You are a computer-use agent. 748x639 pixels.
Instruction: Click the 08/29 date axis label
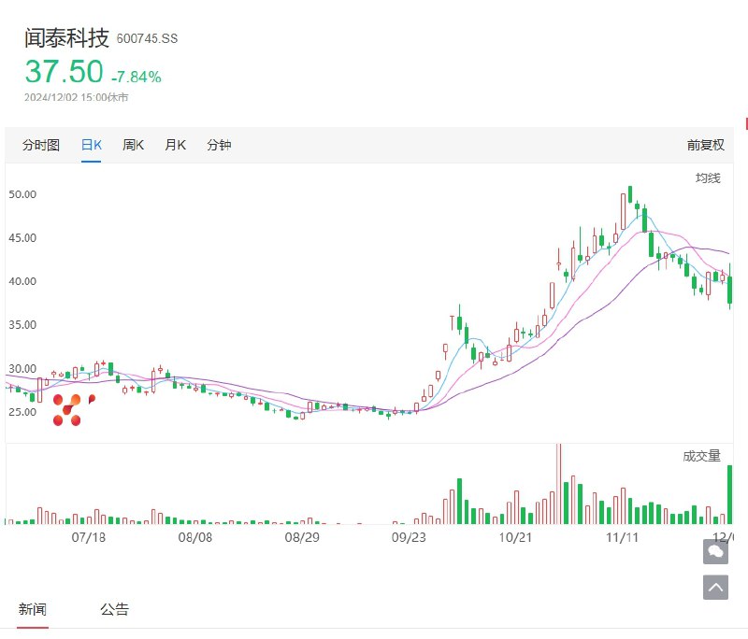pos(302,537)
